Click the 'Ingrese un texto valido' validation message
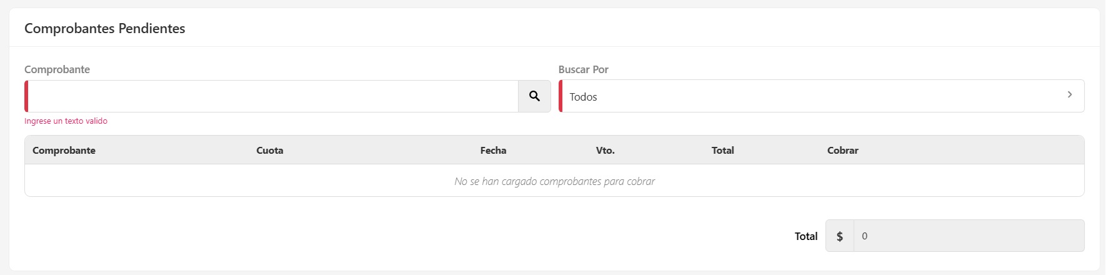 (66, 121)
